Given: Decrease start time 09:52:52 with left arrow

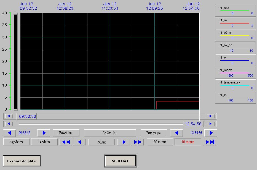Looking at the screenshot, I should [9, 133].
